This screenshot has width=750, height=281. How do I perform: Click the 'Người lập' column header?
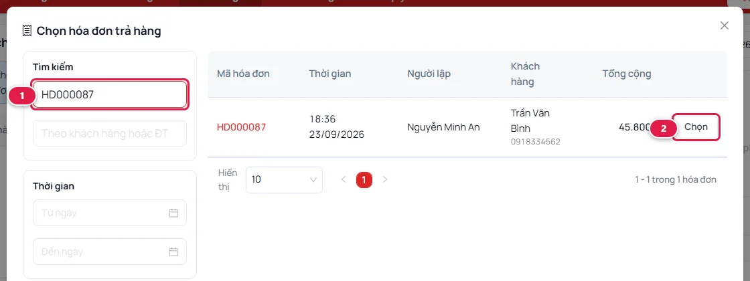[x=429, y=74]
